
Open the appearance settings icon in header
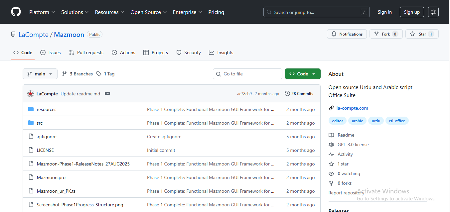tap(433, 12)
